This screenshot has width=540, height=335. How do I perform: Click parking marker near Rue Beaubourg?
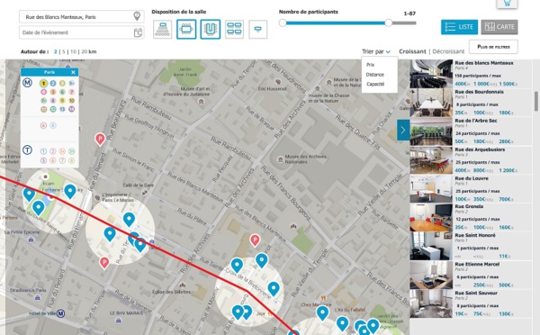[x=100, y=140]
